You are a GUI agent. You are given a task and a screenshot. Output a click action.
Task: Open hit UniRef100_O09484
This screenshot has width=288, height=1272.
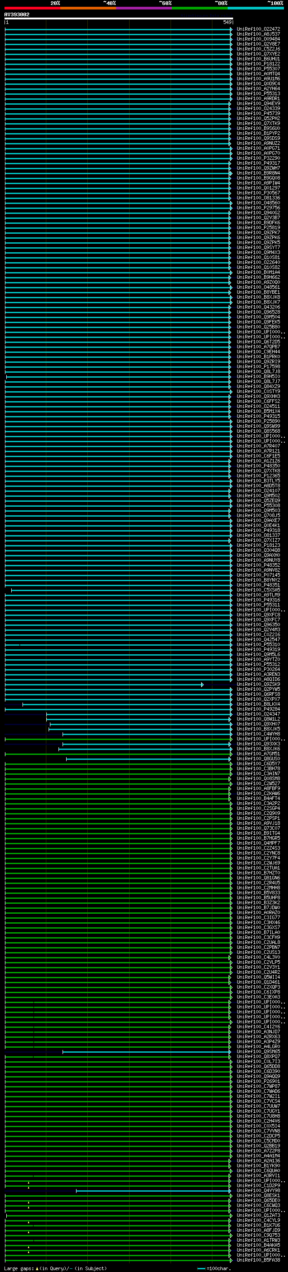tap(258, 39)
